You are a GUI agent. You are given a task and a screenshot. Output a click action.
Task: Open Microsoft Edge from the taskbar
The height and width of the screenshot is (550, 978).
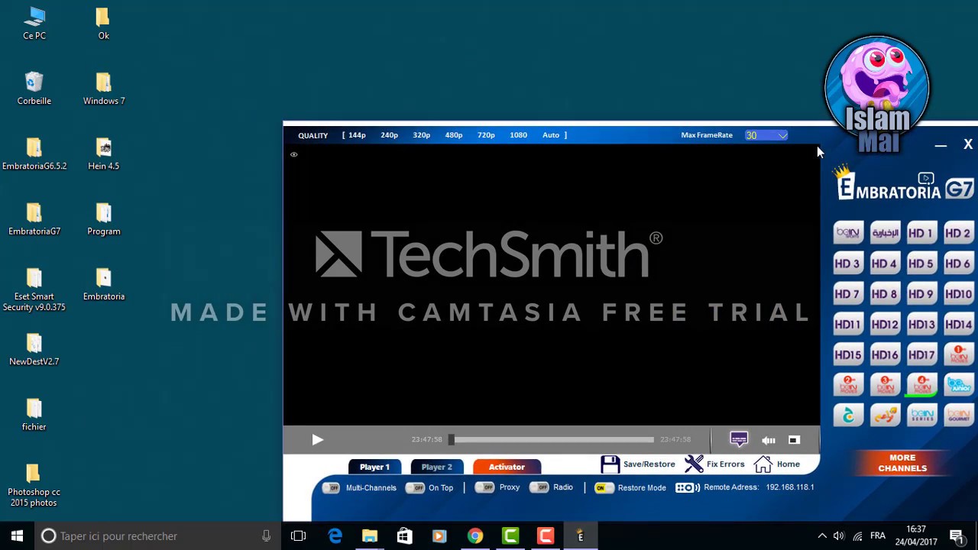[x=335, y=536]
